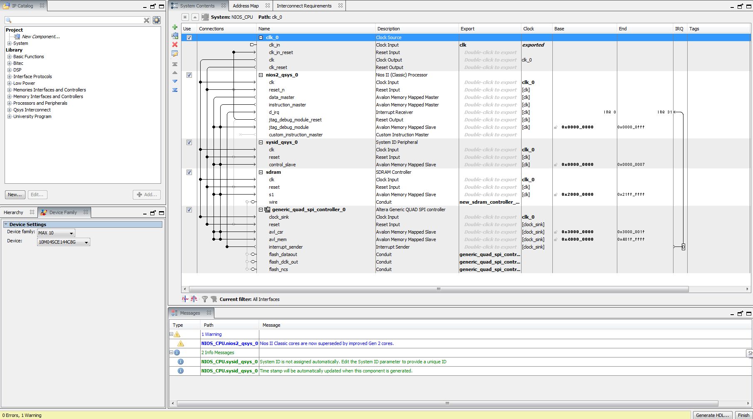
Task: Click the blue move to bottom icon
Action: click(175, 90)
